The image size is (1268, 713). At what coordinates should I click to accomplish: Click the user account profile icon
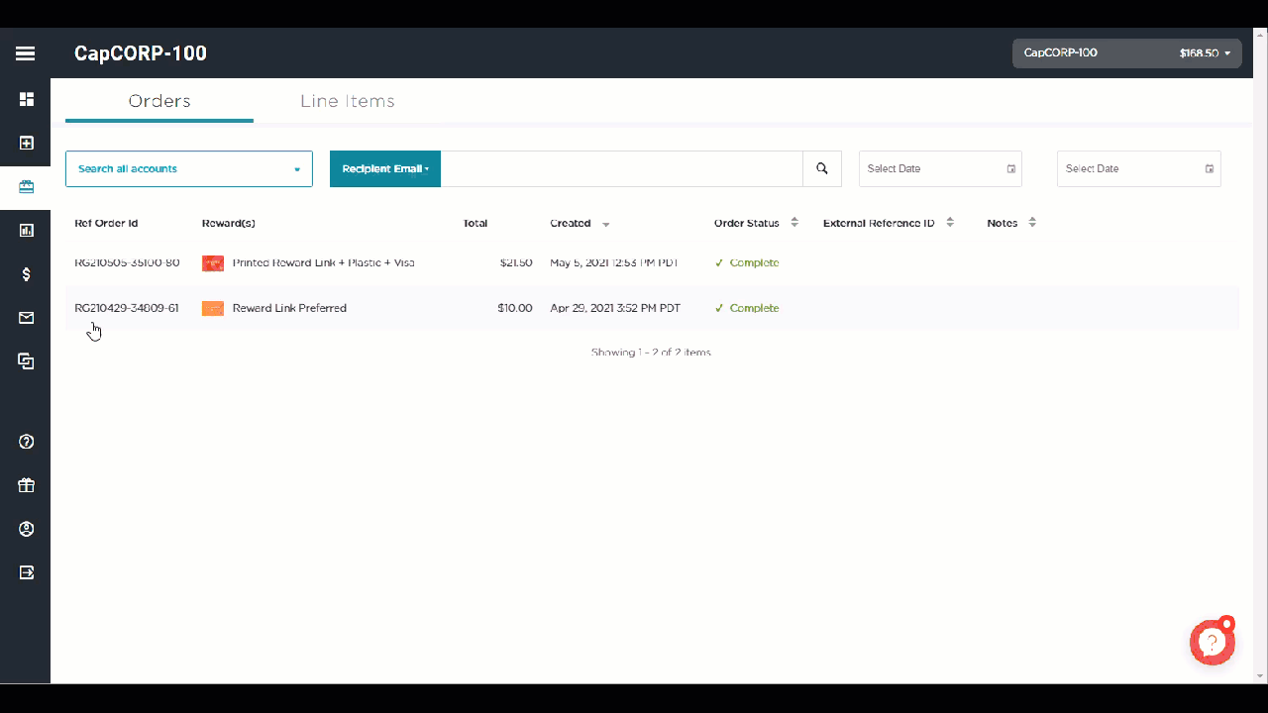[26, 529]
